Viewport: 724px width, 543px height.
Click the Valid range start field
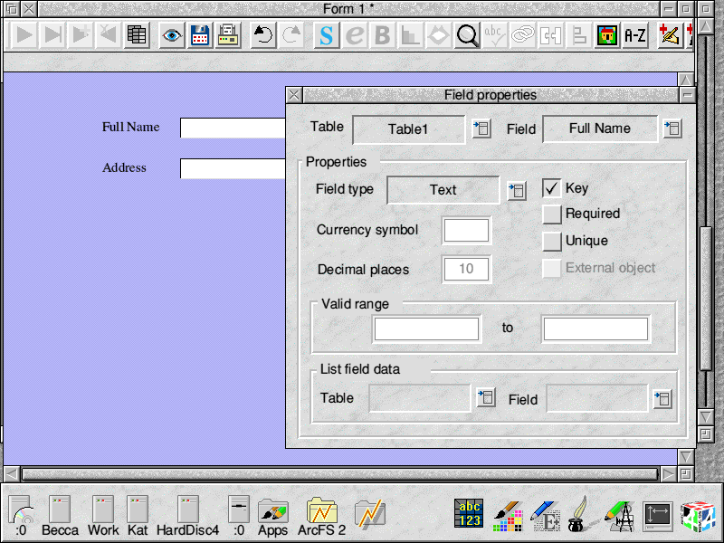(426, 329)
